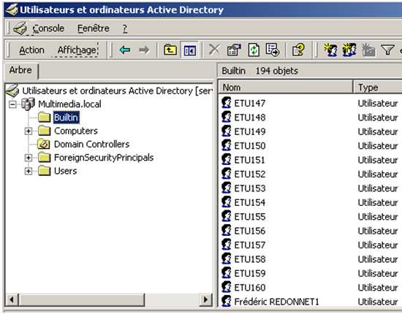Open the Action menu
The height and width of the screenshot is (314, 402).
pos(31,50)
